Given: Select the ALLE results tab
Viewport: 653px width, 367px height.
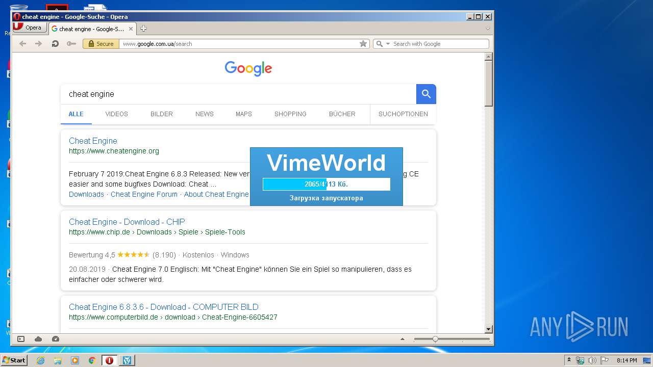Looking at the screenshot, I should (76, 114).
